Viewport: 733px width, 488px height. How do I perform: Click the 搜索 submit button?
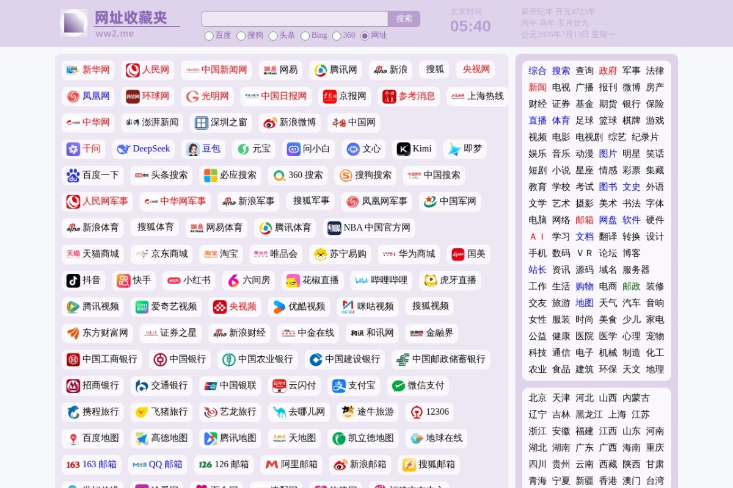[404, 19]
